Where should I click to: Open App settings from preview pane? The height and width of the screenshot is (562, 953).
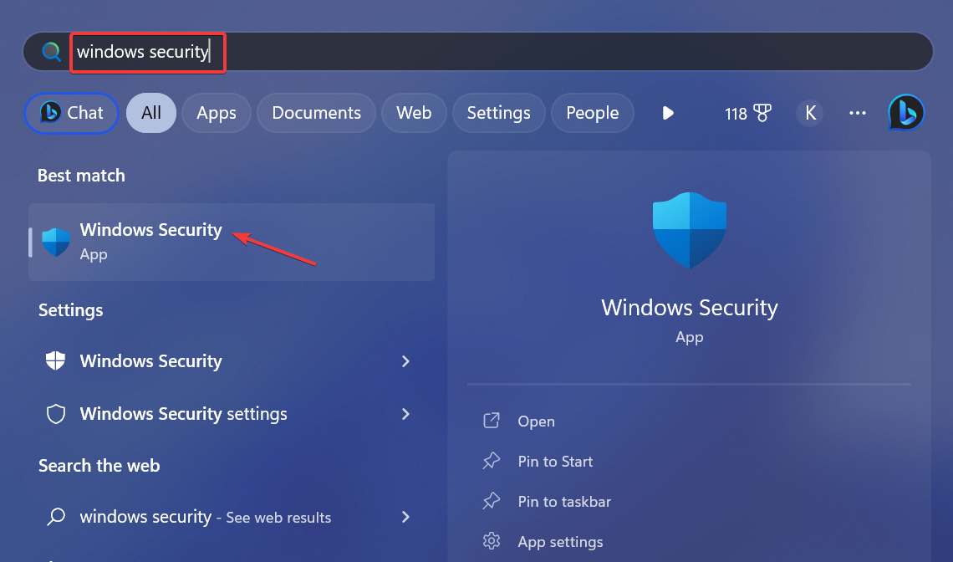coord(560,542)
